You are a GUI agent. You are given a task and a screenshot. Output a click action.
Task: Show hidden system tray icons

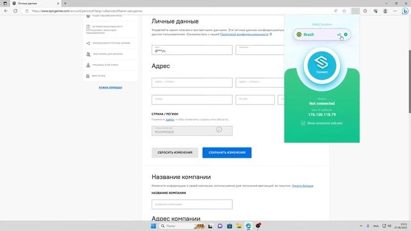361,226
